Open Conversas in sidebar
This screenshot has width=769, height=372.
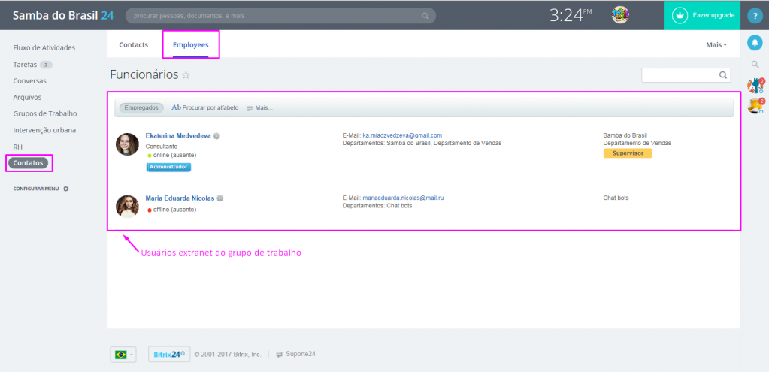click(x=29, y=81)
